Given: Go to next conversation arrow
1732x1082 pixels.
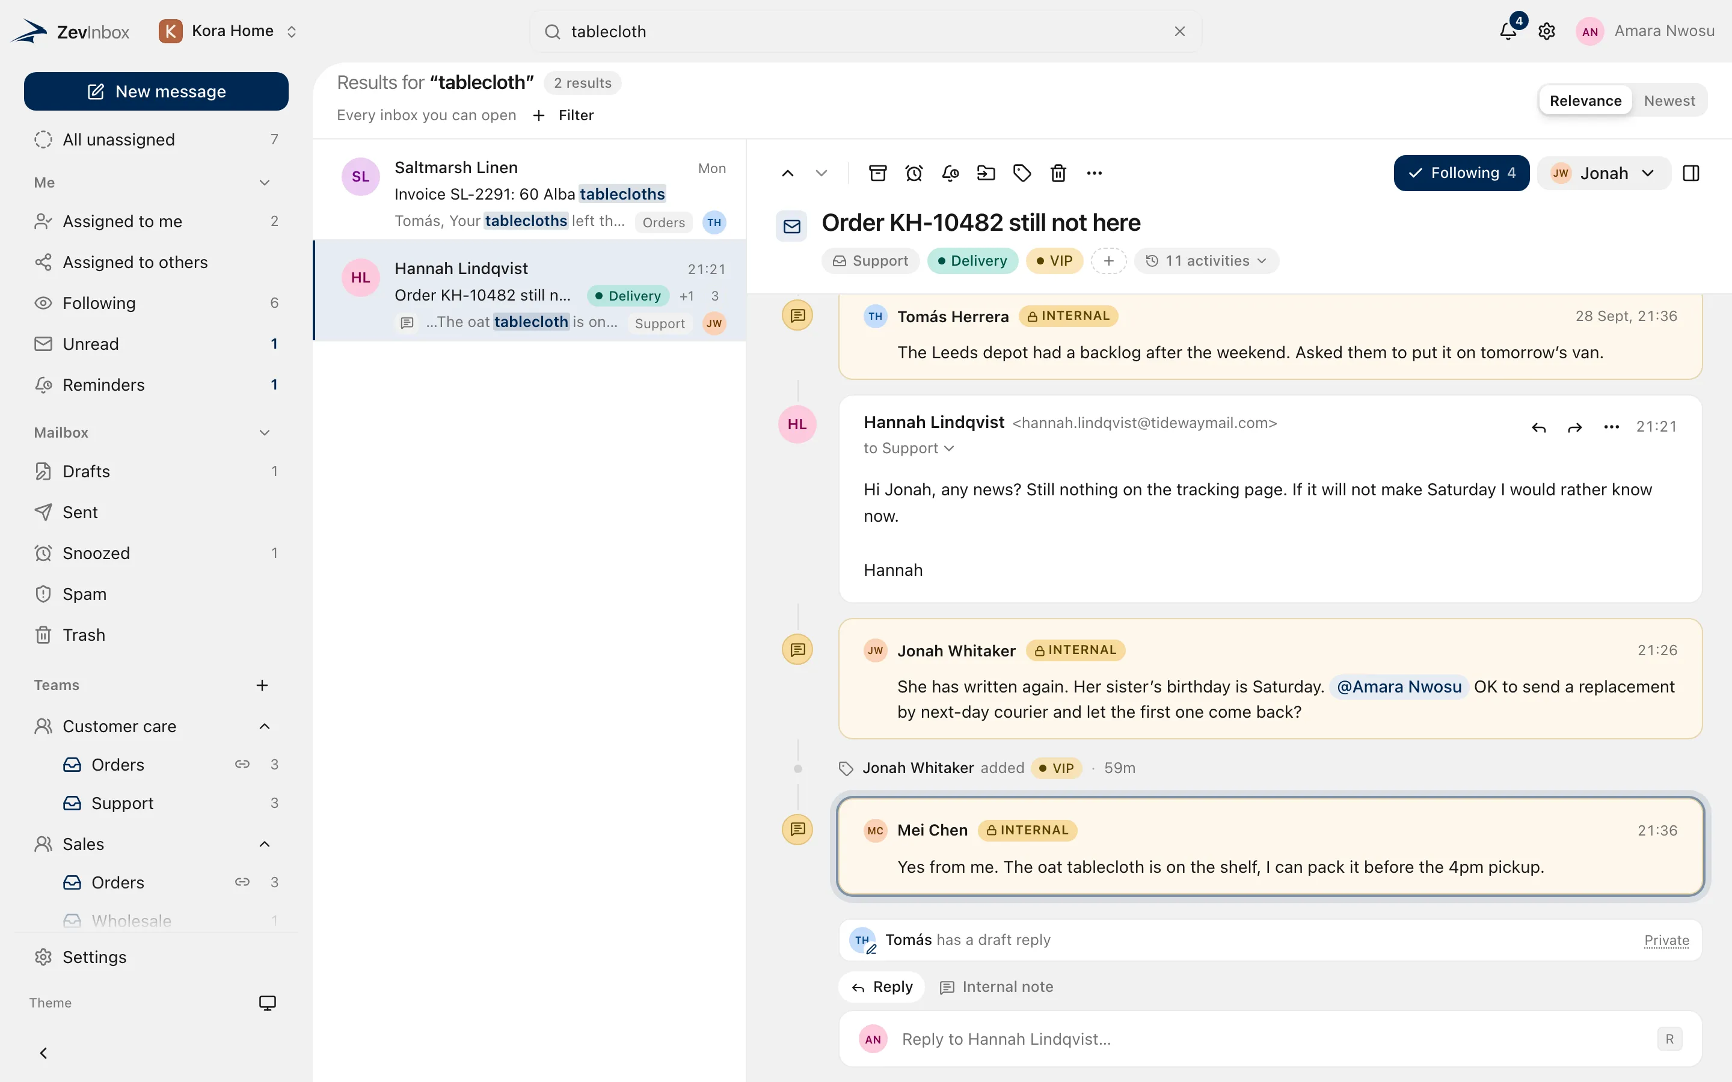Looking at the screenshot, I should [x=821, y=173].
